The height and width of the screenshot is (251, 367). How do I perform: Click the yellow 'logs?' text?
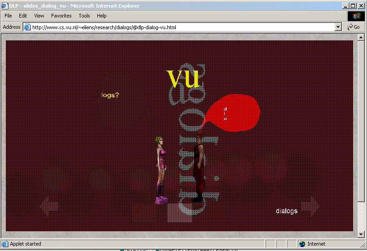click(110, 95)
